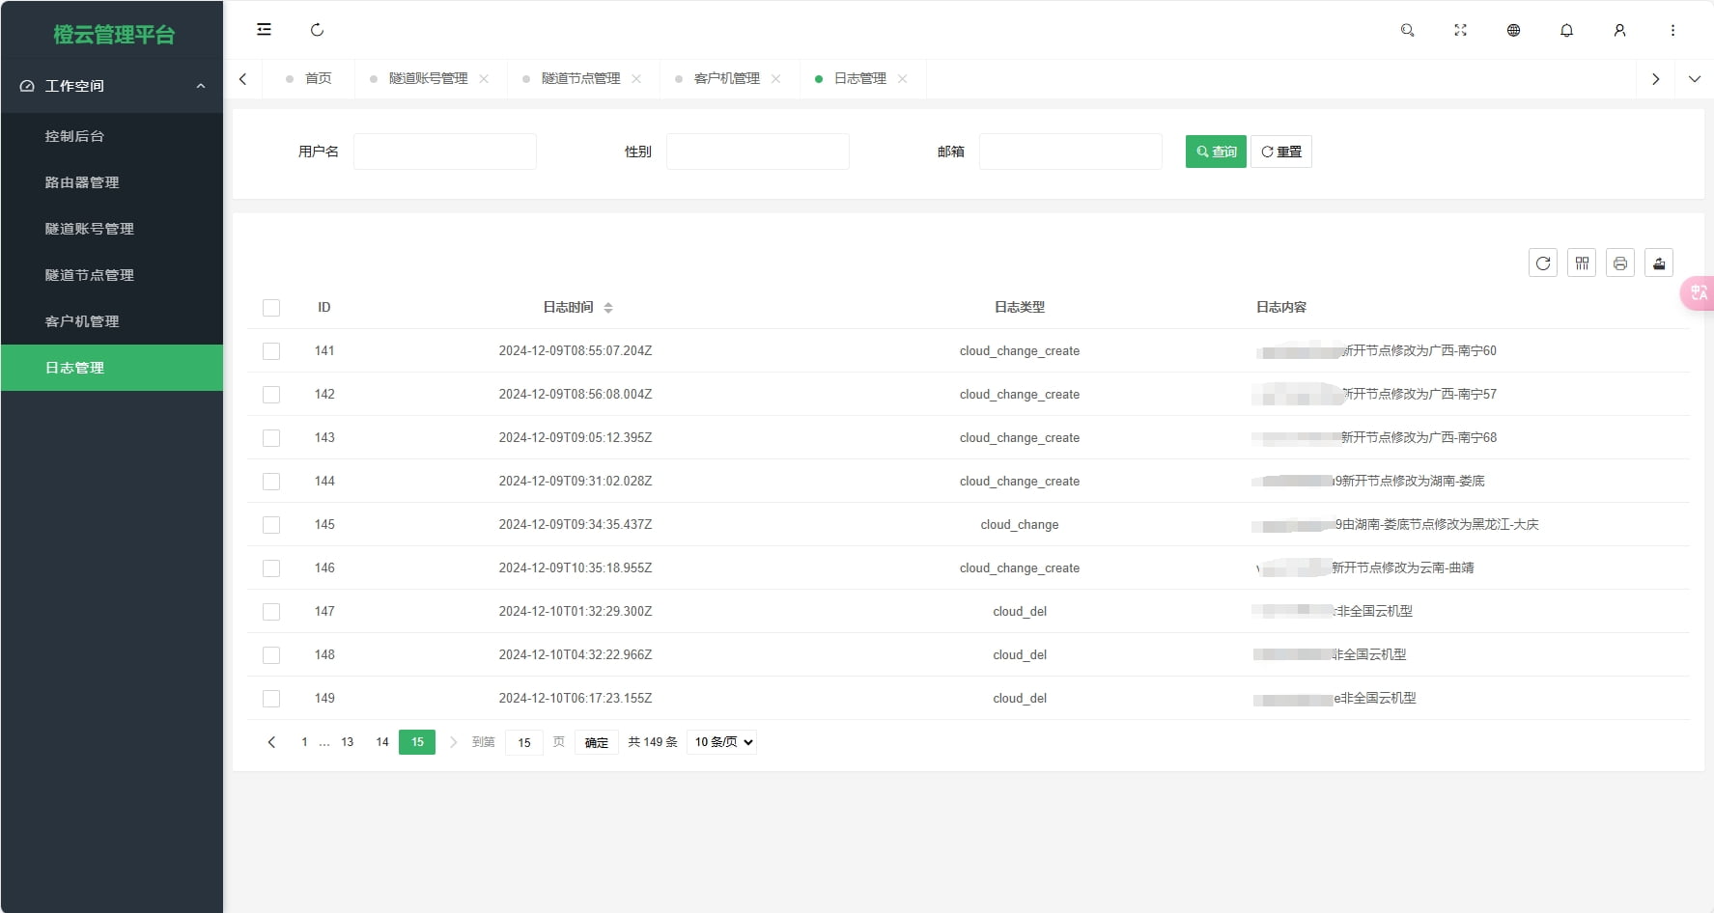Open the user profile icon
The image size is (1714, 913).
pos(1618,30)
